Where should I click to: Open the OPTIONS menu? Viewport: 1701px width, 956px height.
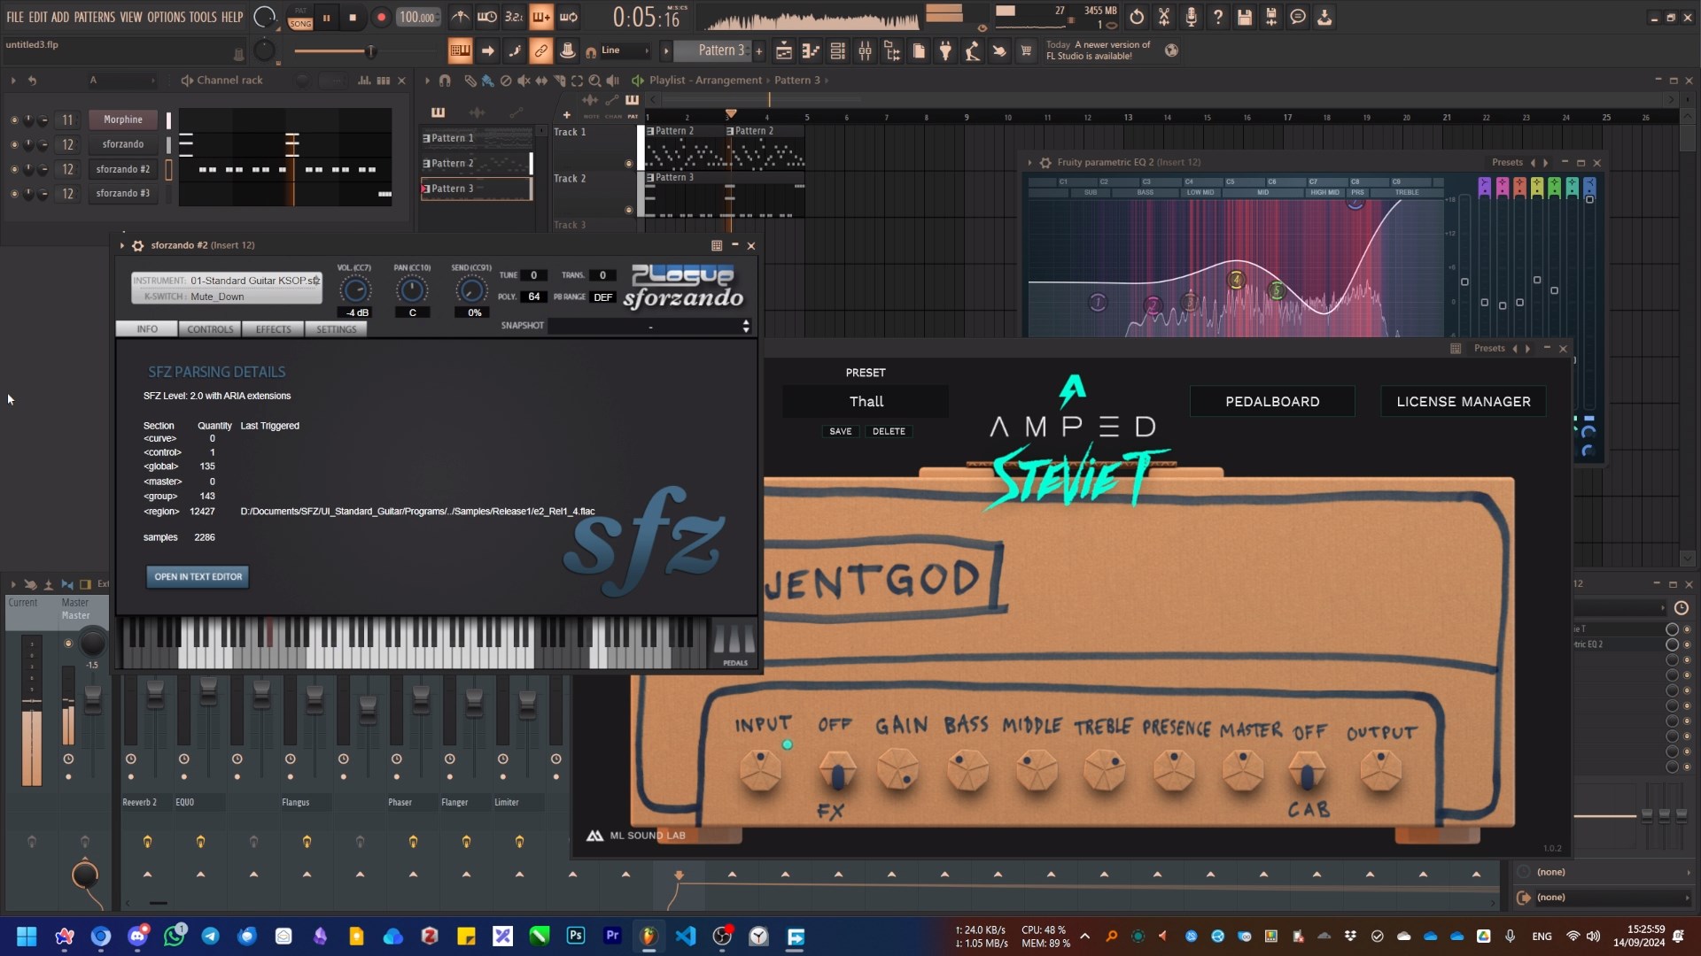point(166,17)
